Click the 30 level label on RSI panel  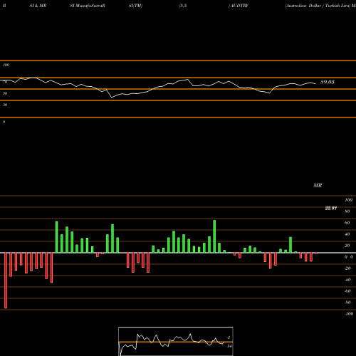(x=5, y=105)
